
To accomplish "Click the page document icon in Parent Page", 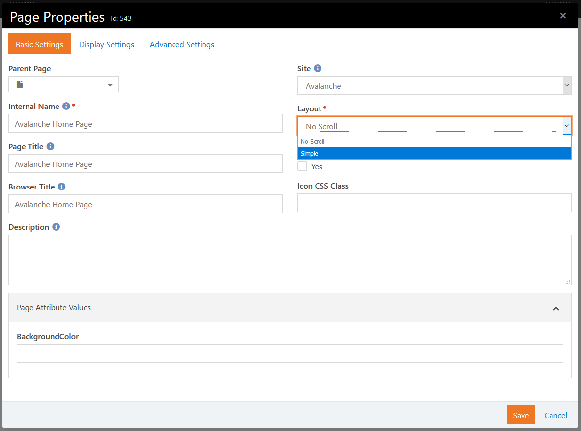I will point(20,84).
